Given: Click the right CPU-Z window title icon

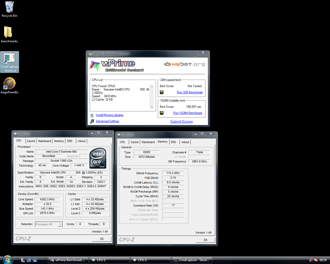Looking at the screenshot, I should [119, 135].
